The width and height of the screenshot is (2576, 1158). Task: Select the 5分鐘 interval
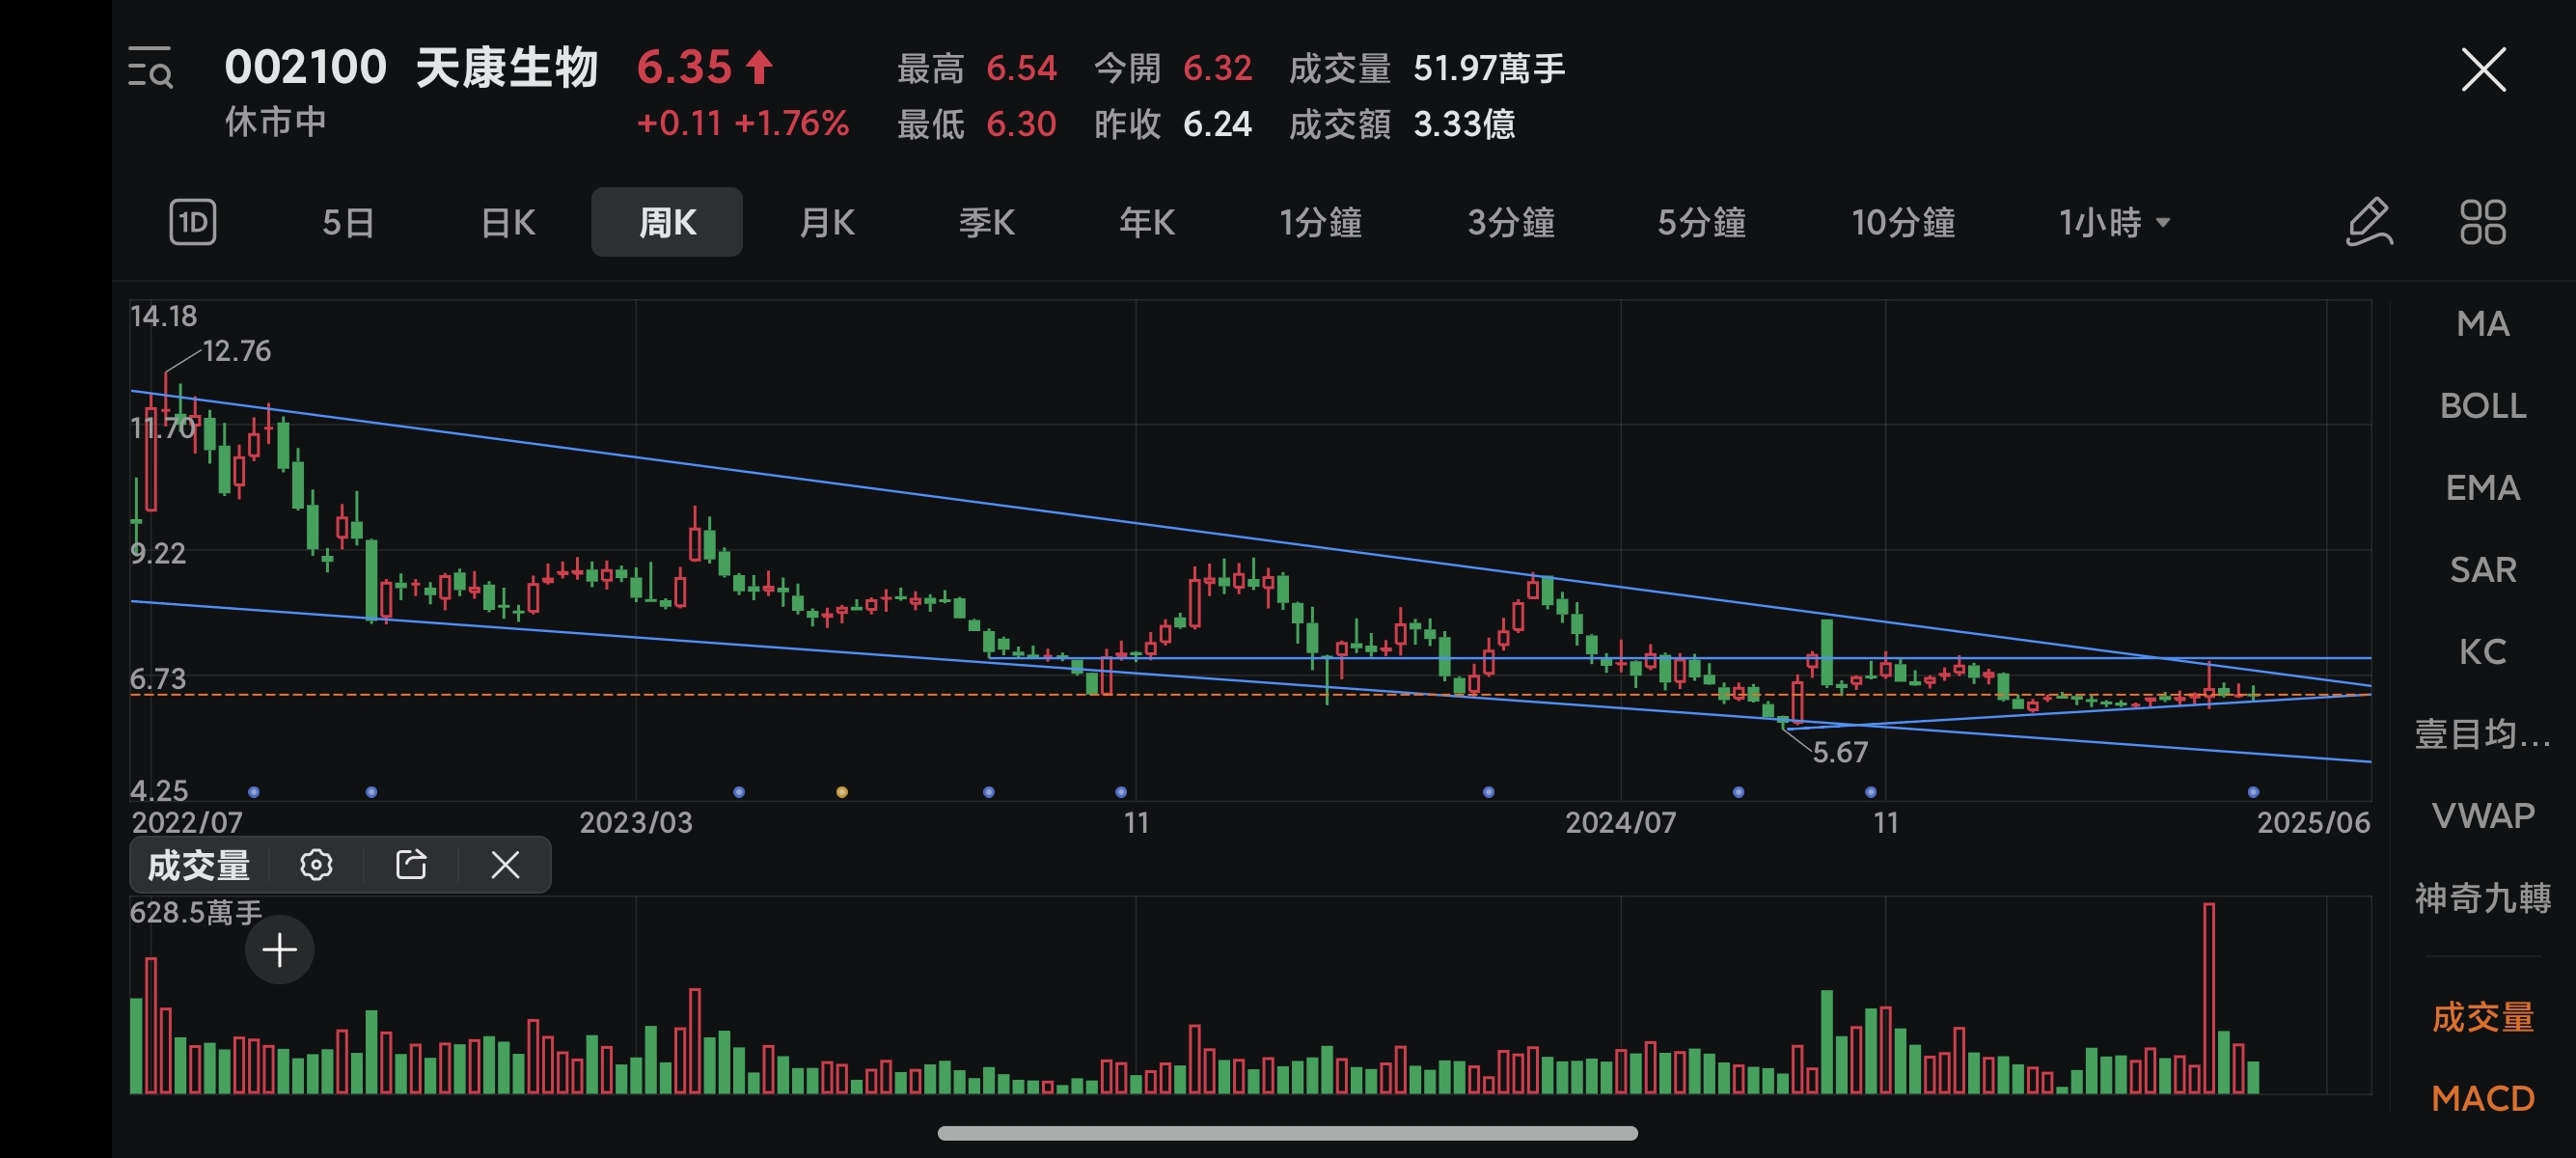1702,222
